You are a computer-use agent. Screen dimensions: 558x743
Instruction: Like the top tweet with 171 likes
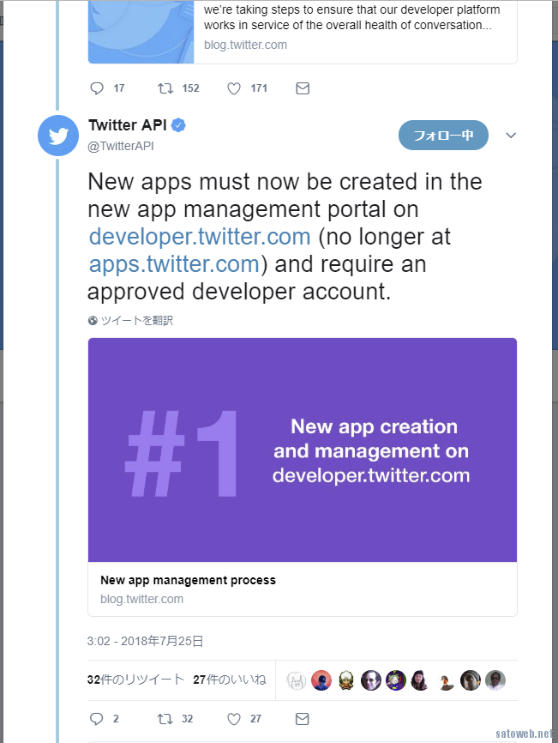point(234,88)
